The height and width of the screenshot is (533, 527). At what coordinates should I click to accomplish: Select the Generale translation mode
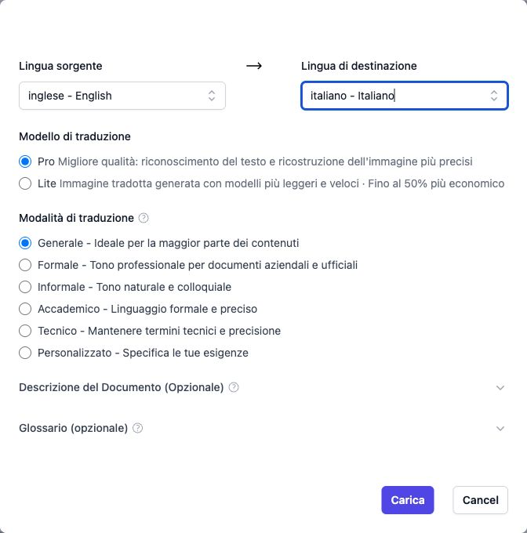click(x=25, y=243)
